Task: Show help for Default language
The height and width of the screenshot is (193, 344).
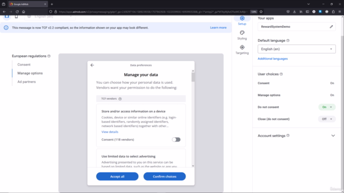Action: pos(288,41)
